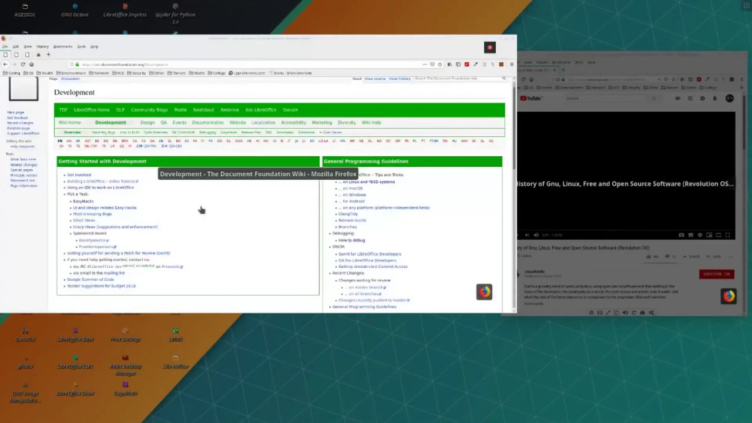Open LibreOffice Draw desktop icon
752x423 pixels.
click(75, 390)
